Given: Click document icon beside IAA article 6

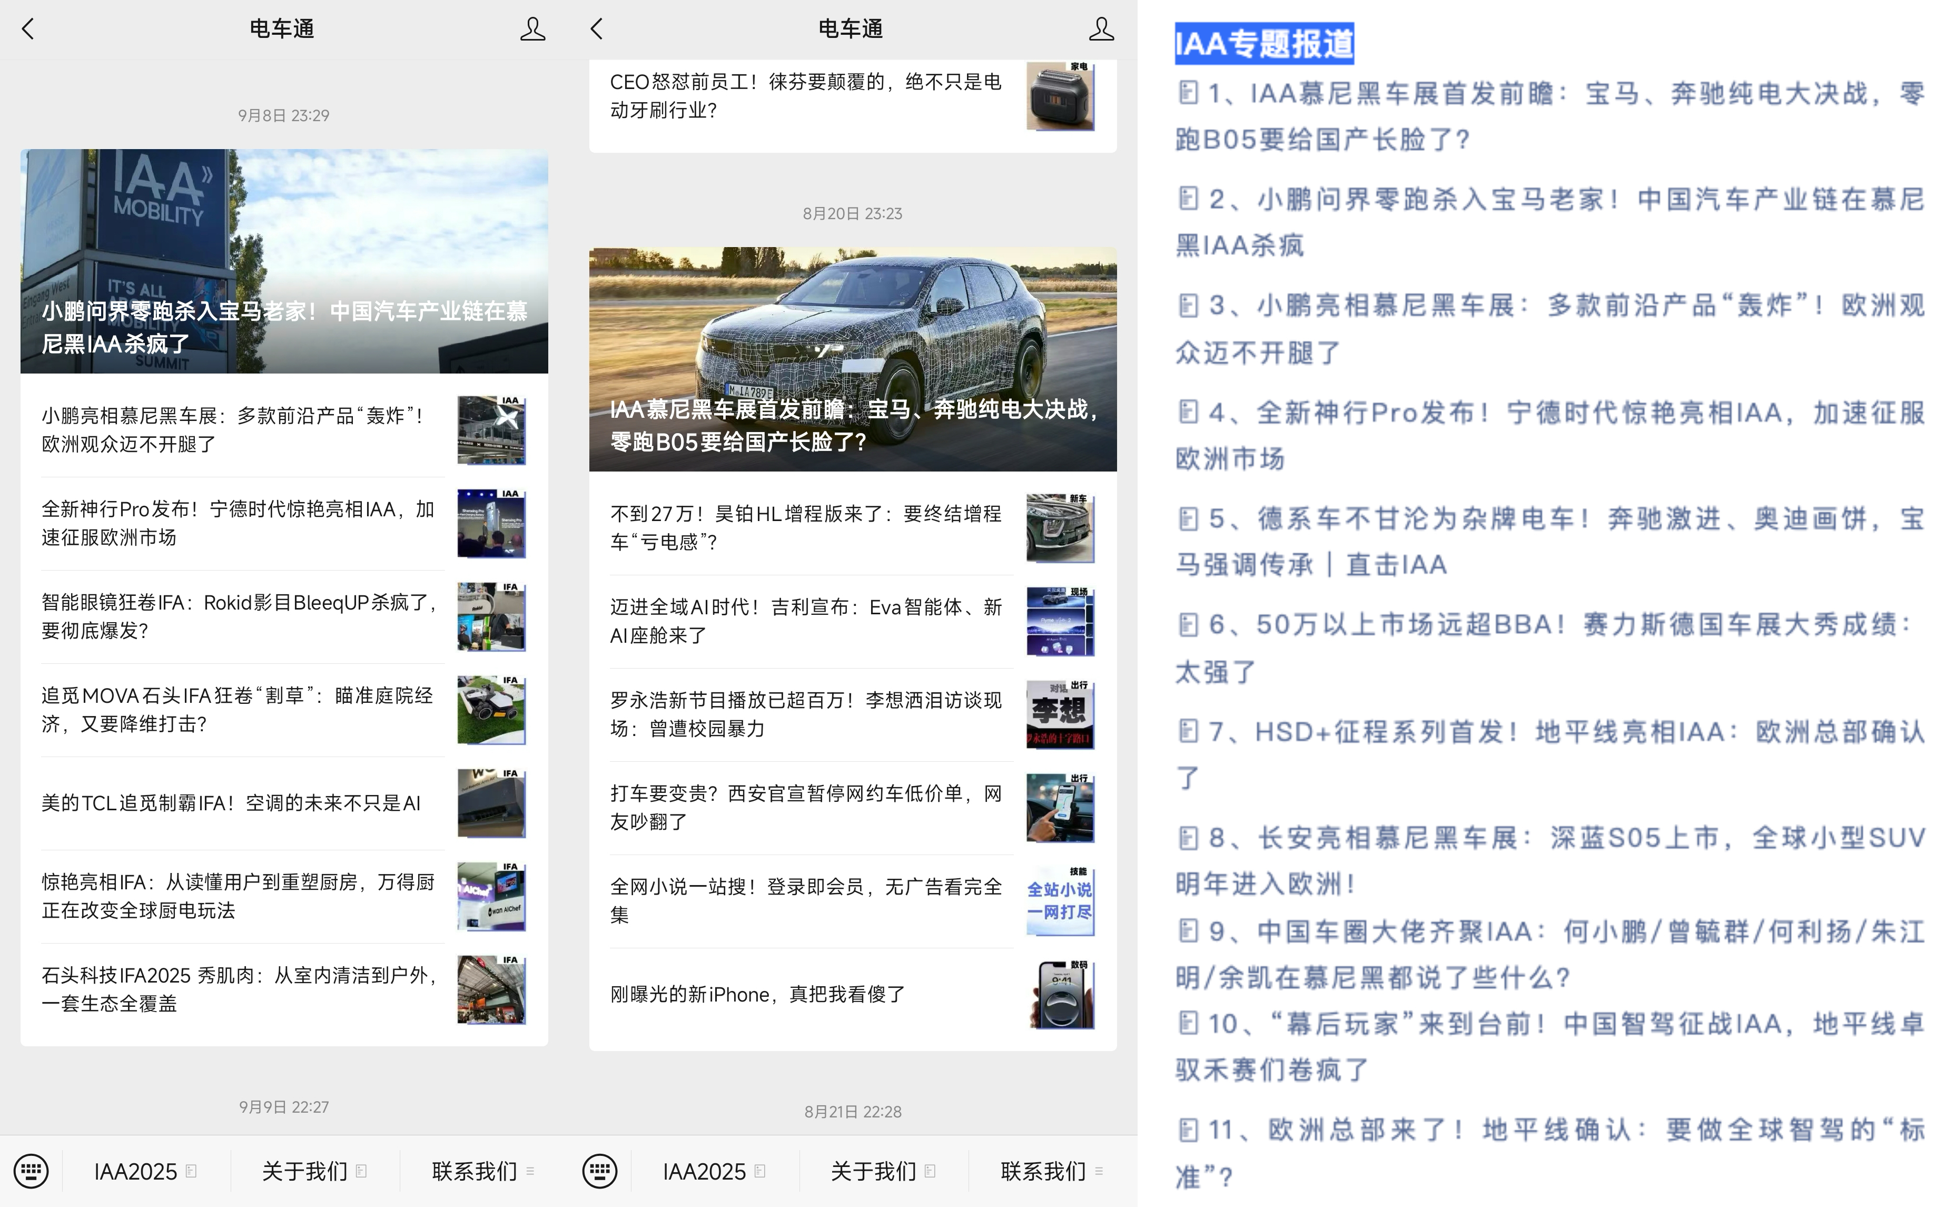Looking at the screenshot, I should (x=1188, y=624).
